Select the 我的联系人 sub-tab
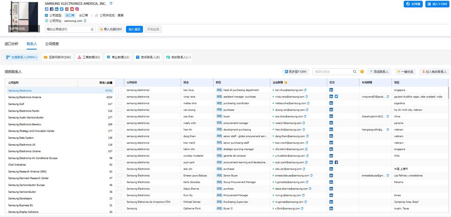This screenshot has width=451, height=217. [x=178, y=57]
